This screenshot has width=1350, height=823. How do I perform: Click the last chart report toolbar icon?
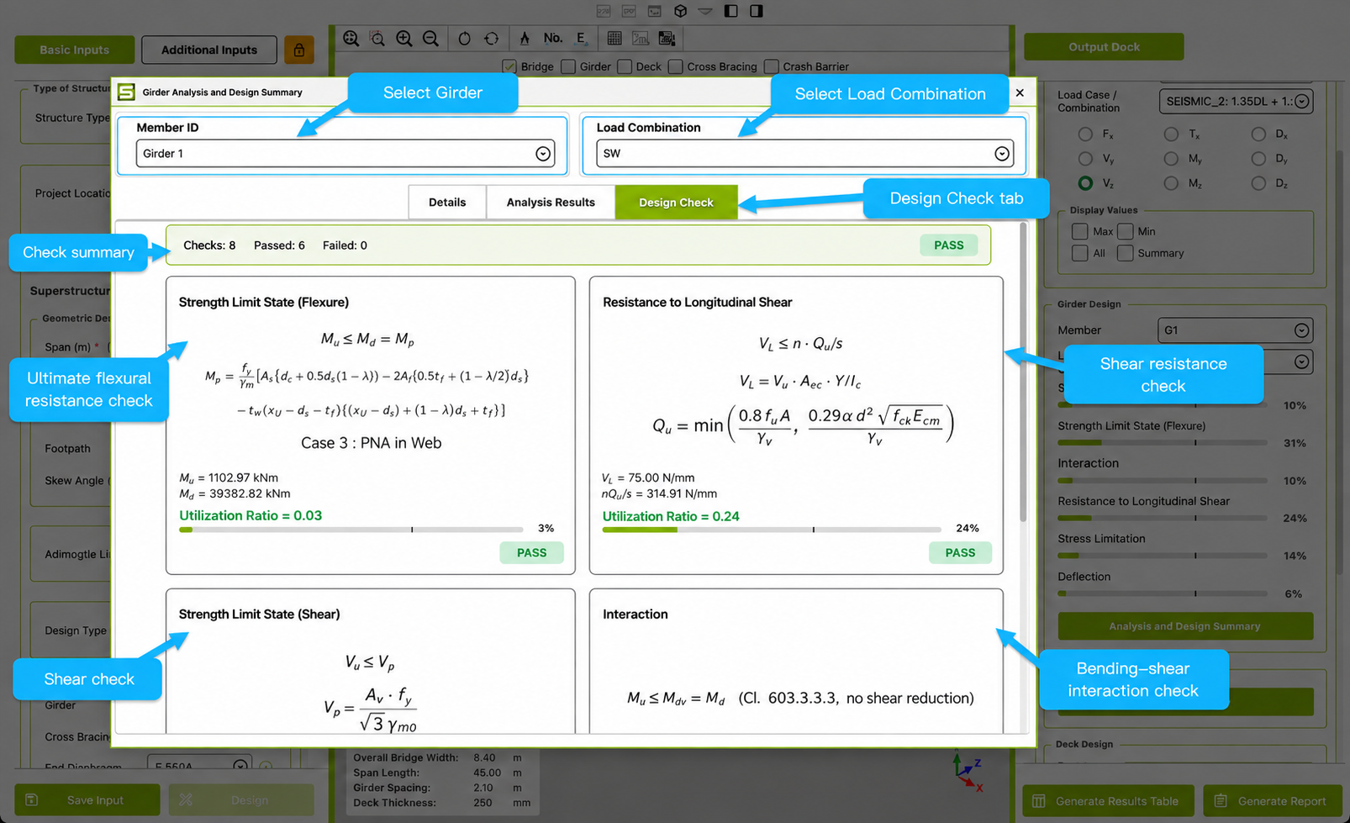pos(667,39)
